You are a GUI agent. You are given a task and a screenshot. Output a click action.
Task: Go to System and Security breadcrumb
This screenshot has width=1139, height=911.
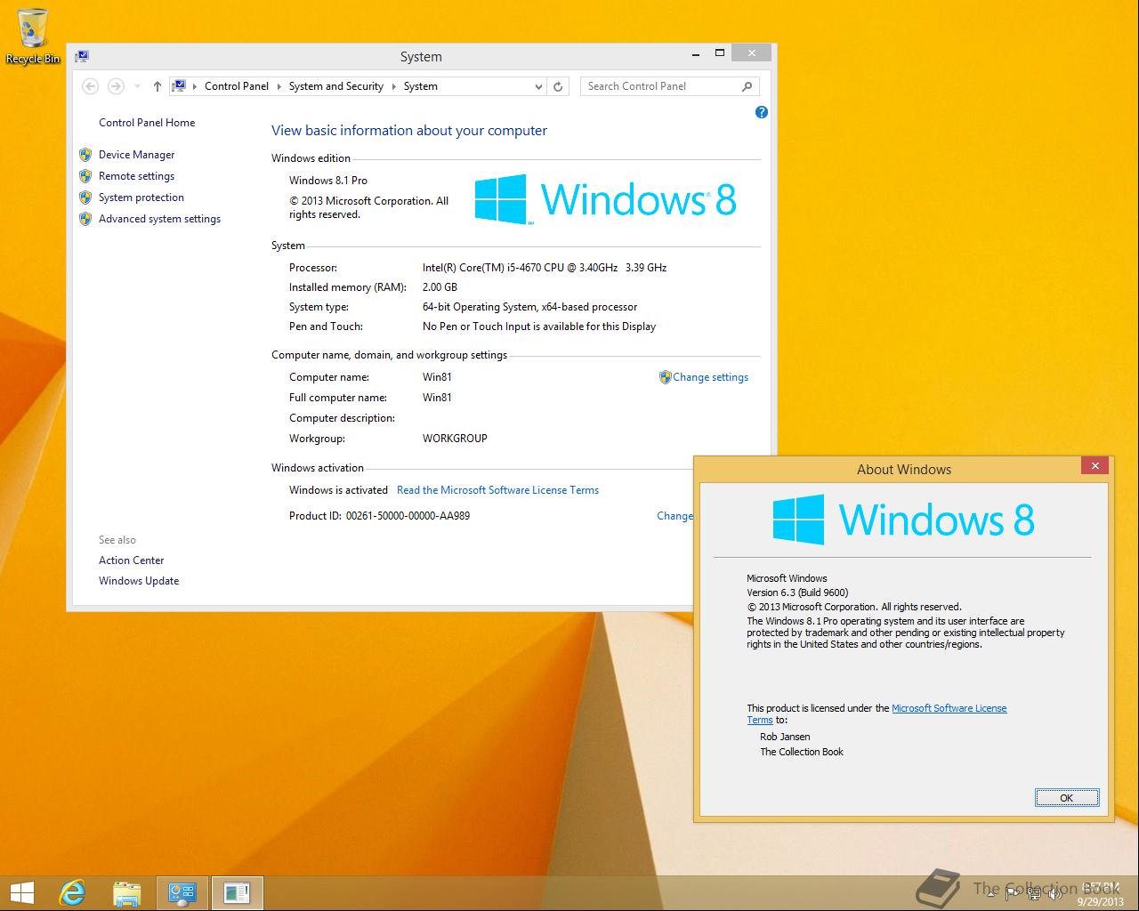pos(336,86)
